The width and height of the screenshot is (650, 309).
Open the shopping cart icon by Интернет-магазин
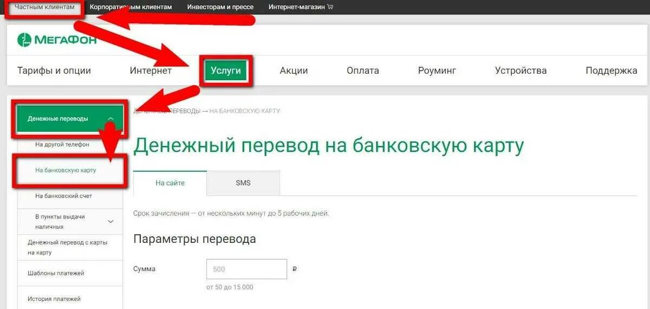click(x=330, y=7)
